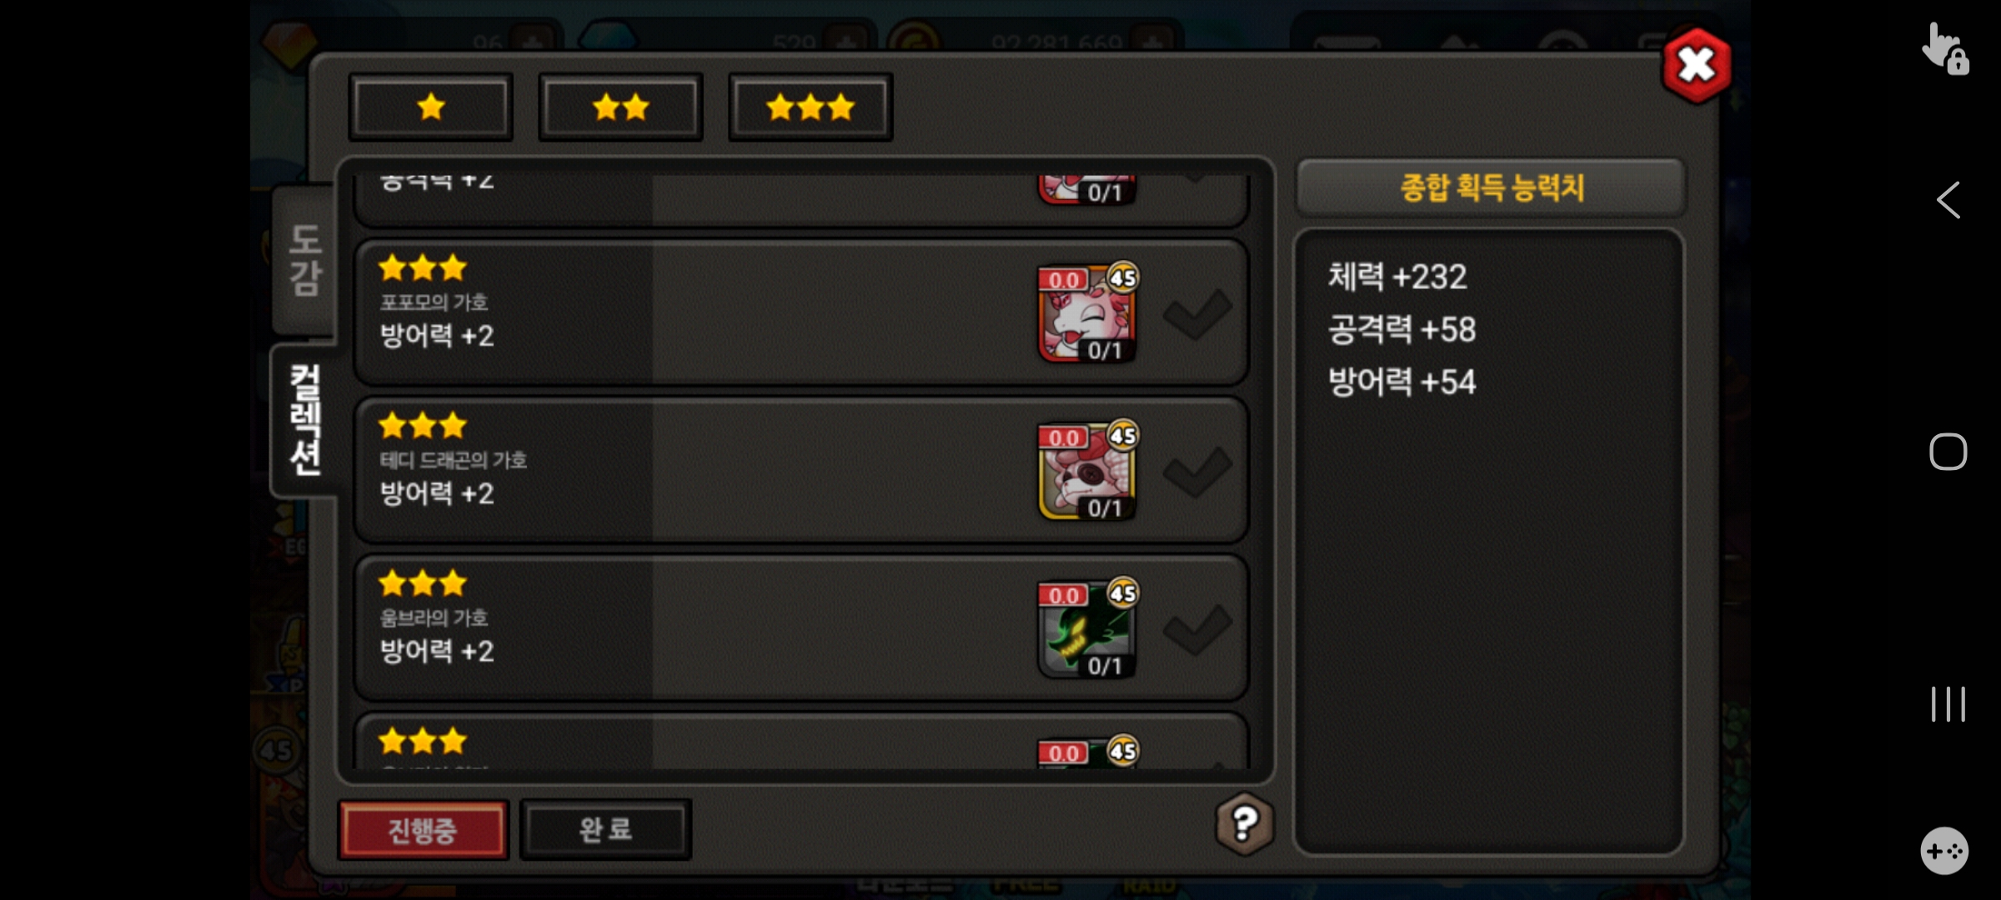Screen dimensions: 2001x900
Task: Open the Android recent apps button
Action: pos(1948,704)
